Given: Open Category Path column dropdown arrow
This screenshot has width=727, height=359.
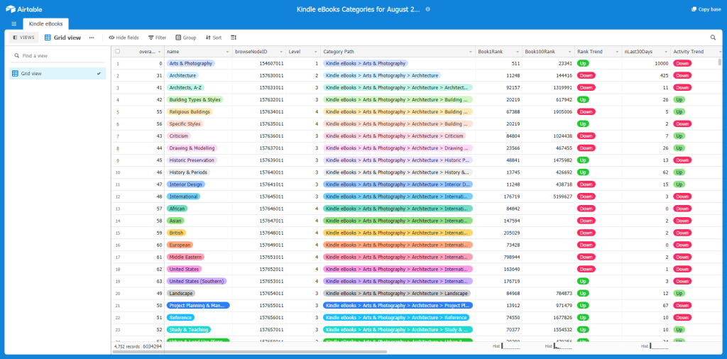Looking at the screenshot, I should 471,52.
